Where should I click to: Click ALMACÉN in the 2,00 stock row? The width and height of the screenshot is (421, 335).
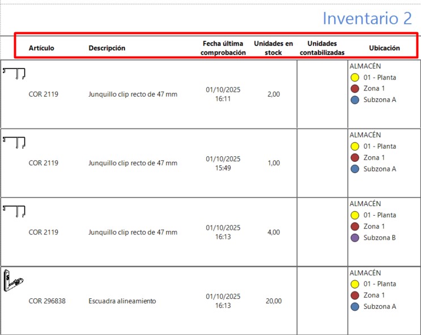pyautogui.click(x=365, y=66)
